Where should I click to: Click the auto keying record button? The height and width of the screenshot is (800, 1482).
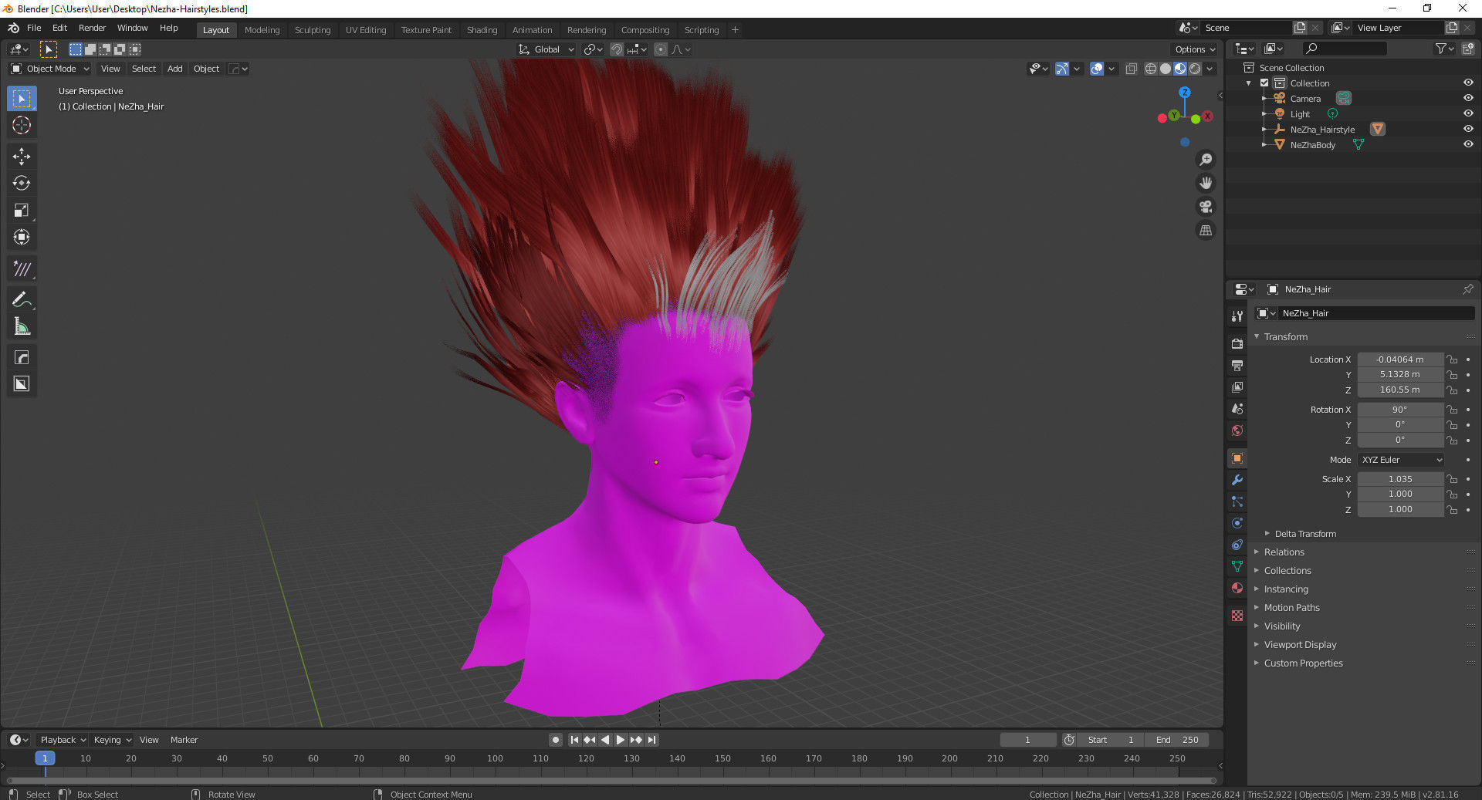tap(556, 740)
